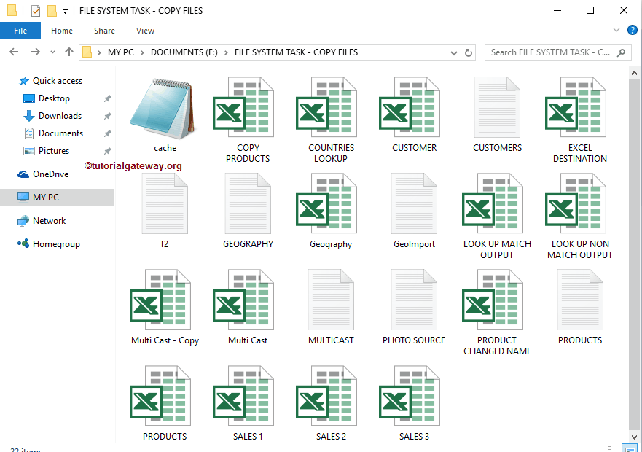Image resolution: width=642 pixels, height=452 pixels.
Task: Refresh the current folder view
Action: 469,53
